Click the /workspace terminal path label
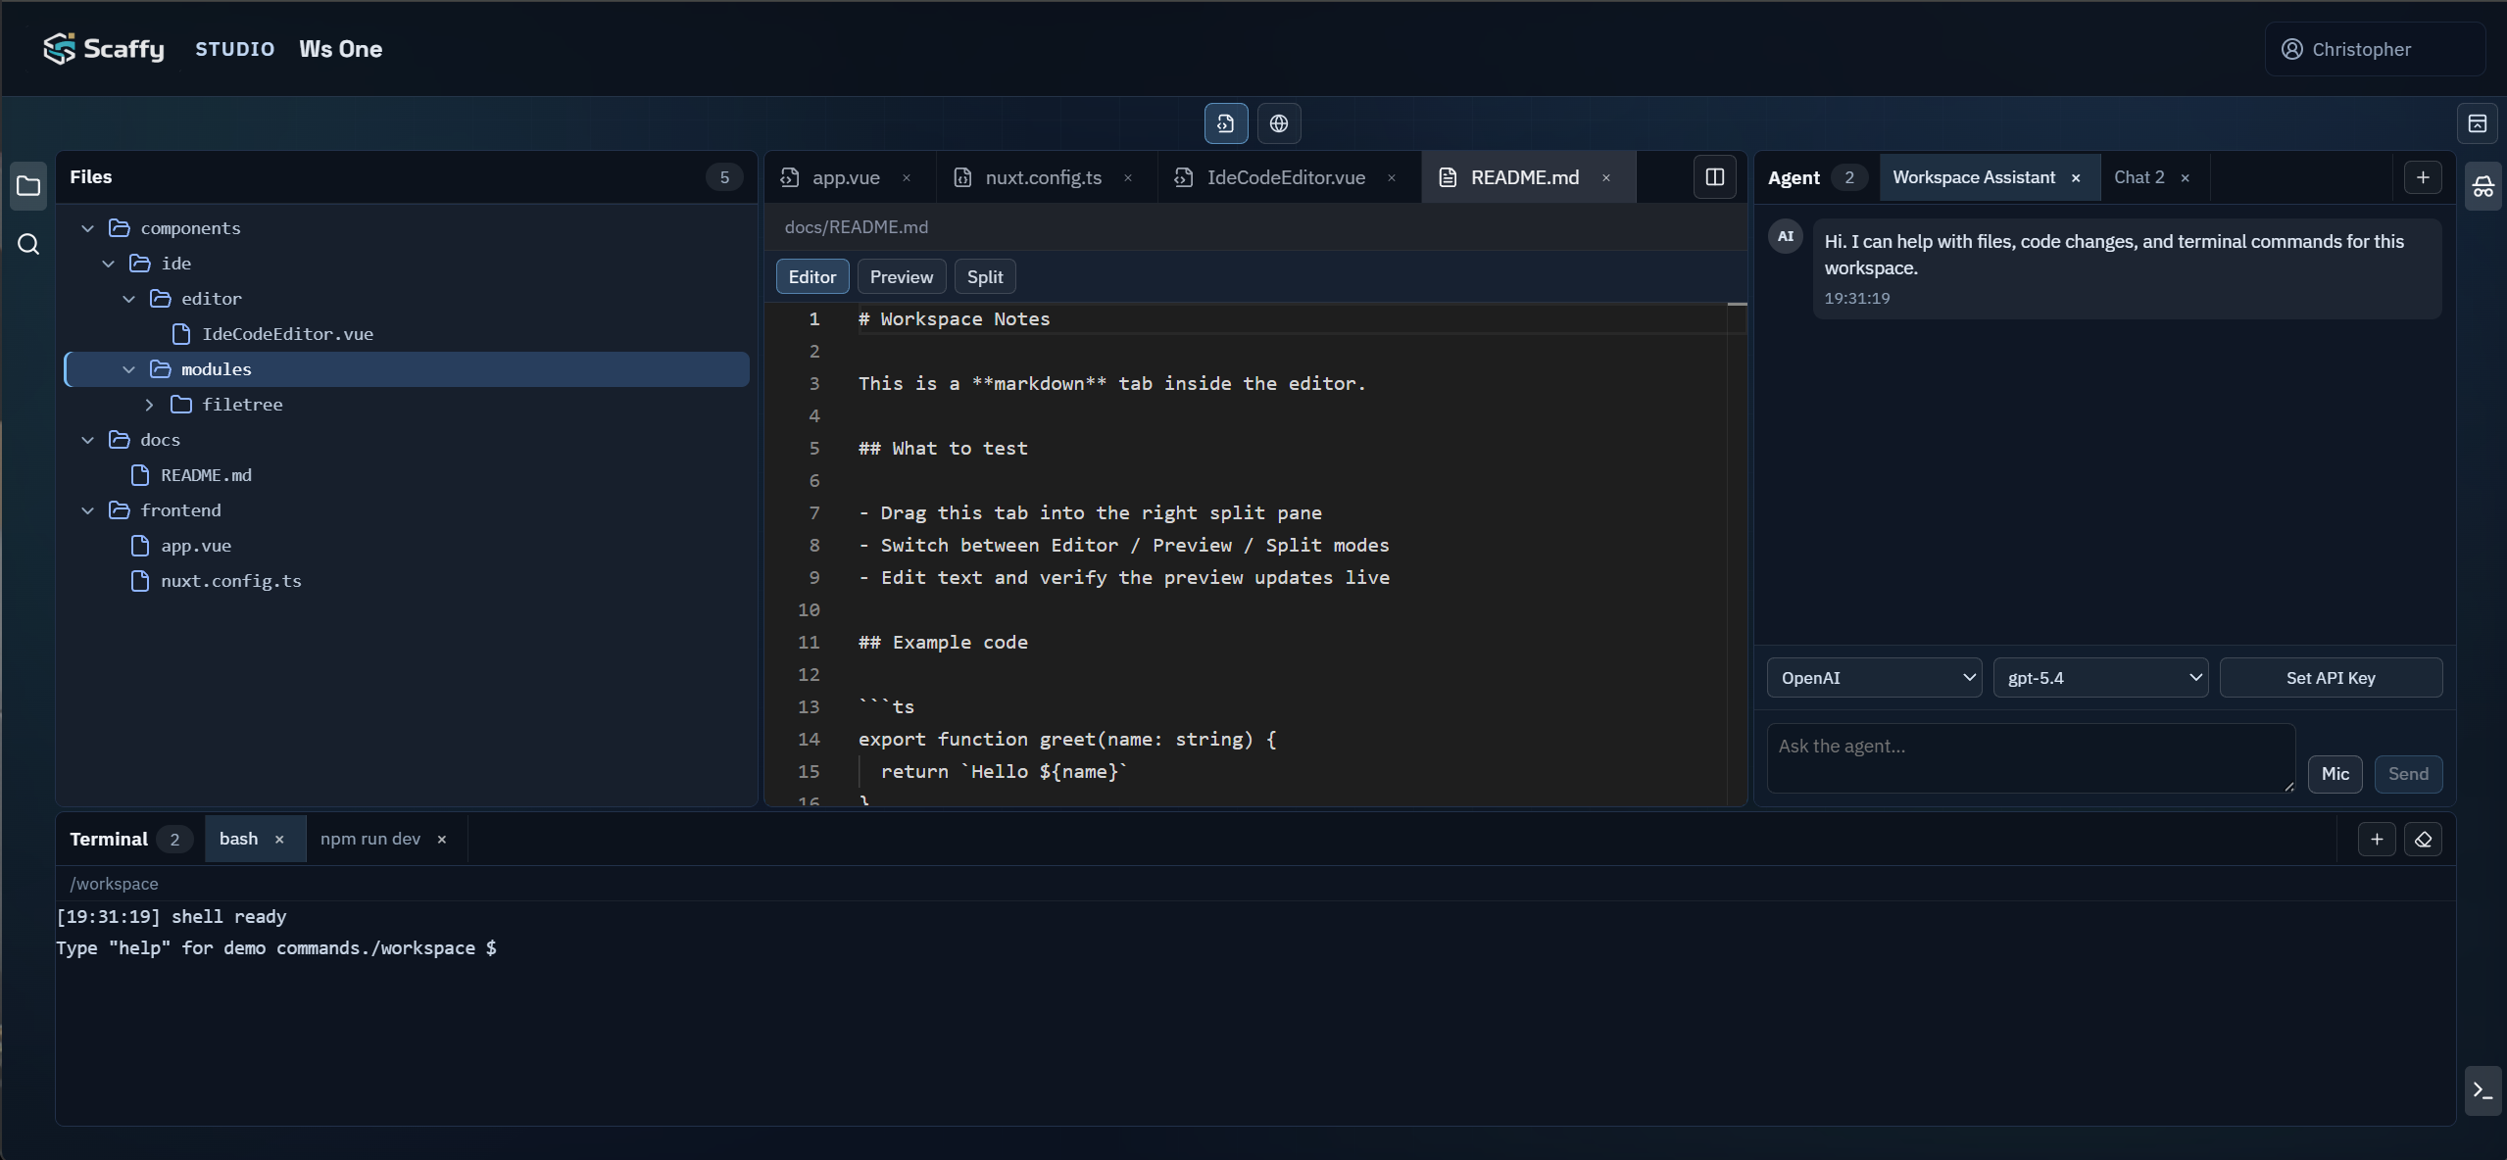Screen dimensions: 2507x1160 (x=114, y=884)
